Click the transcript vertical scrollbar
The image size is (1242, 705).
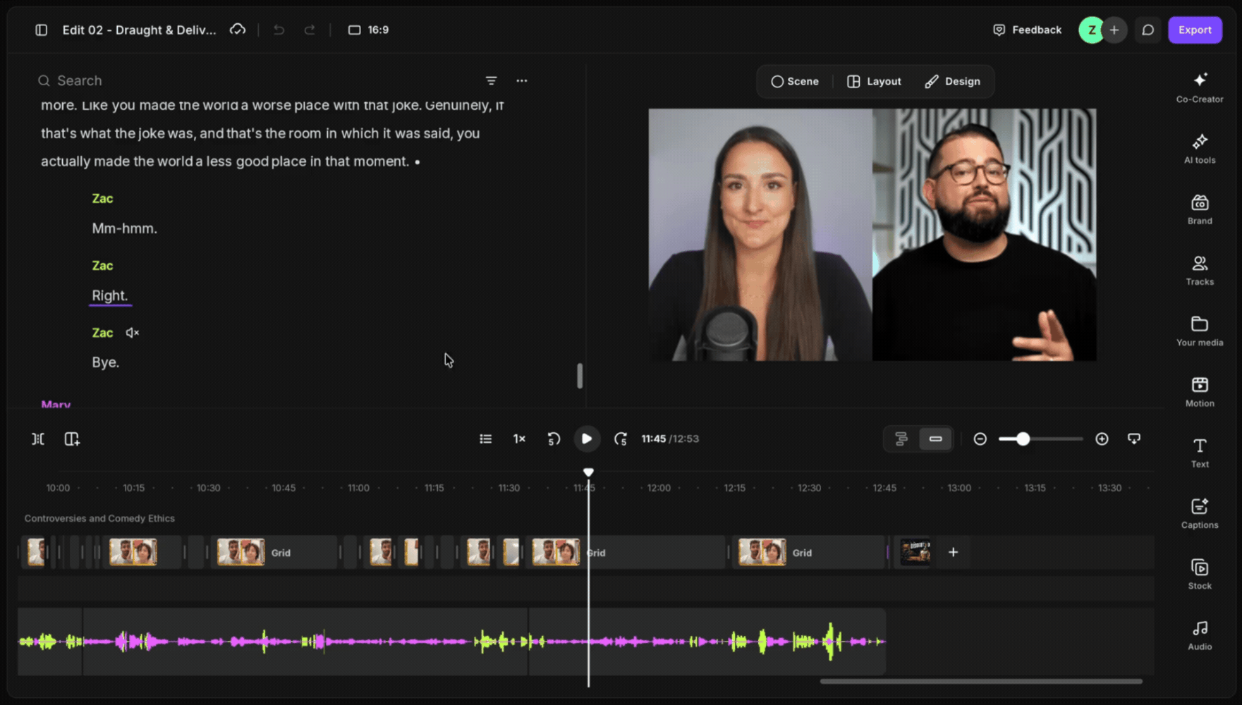point(580,376)
